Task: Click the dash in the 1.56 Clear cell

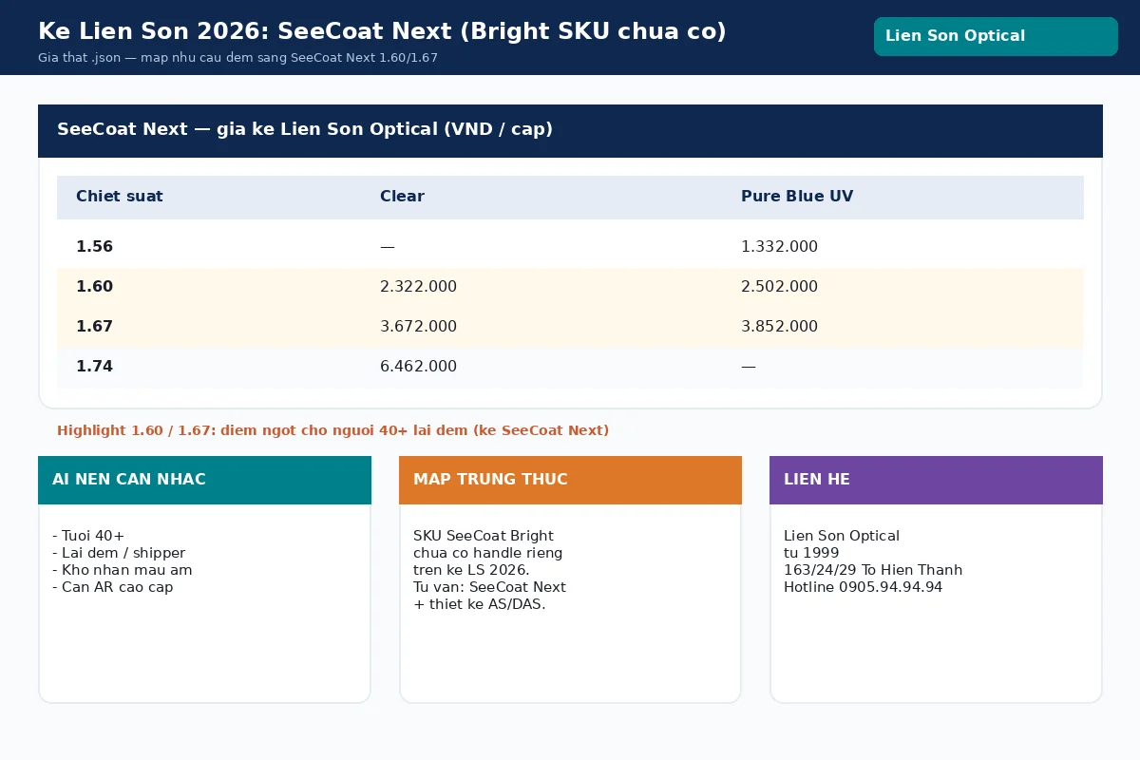Action: coord(387,247)
